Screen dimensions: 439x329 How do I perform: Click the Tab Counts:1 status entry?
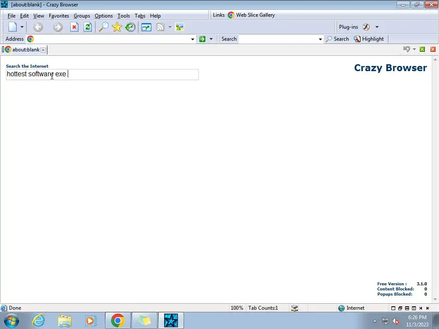pyautogui.click(x=263, y=308)
